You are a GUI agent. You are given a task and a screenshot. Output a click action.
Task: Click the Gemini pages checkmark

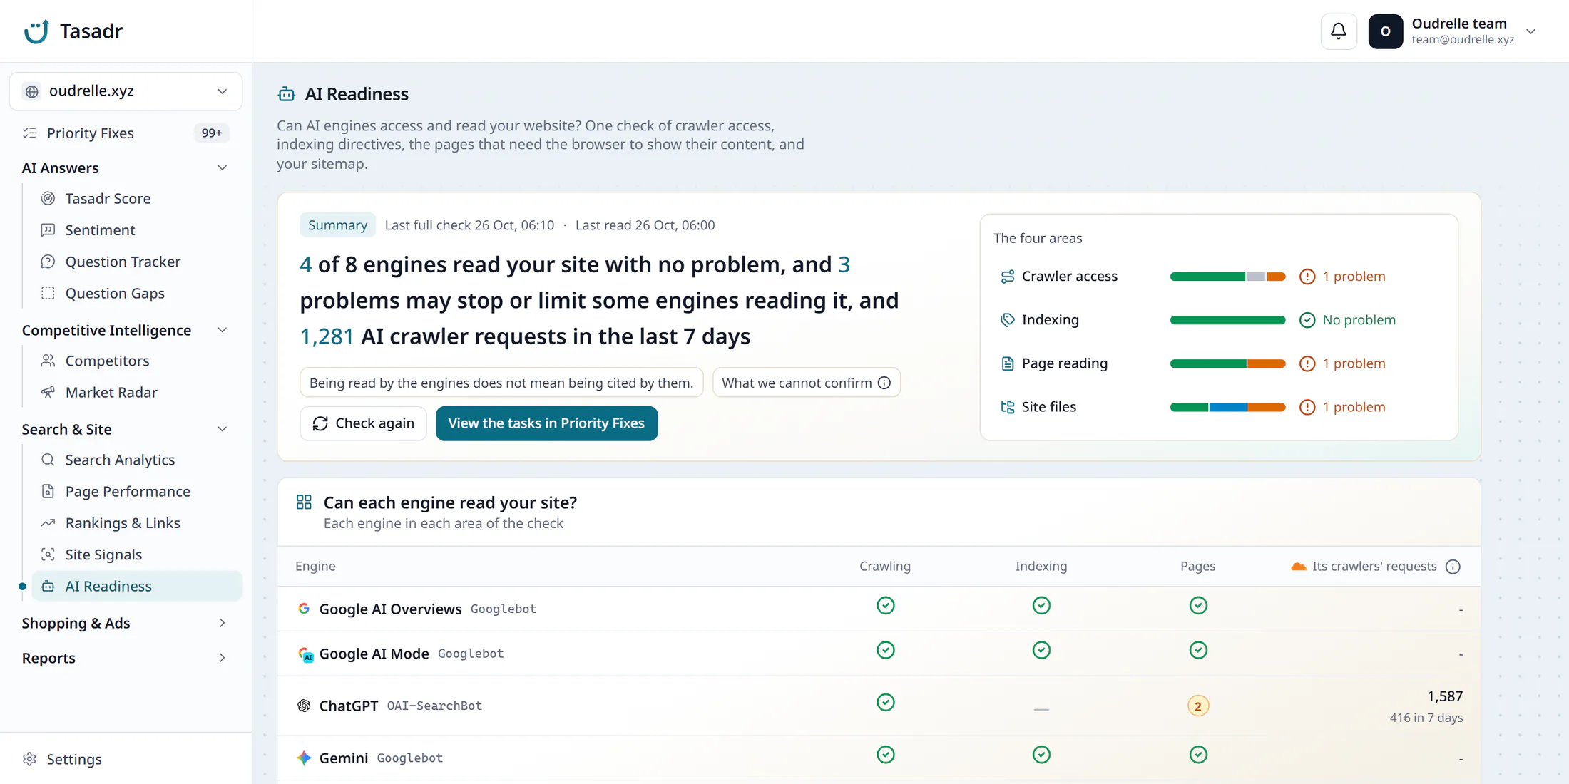click(x=1198, y=755)
